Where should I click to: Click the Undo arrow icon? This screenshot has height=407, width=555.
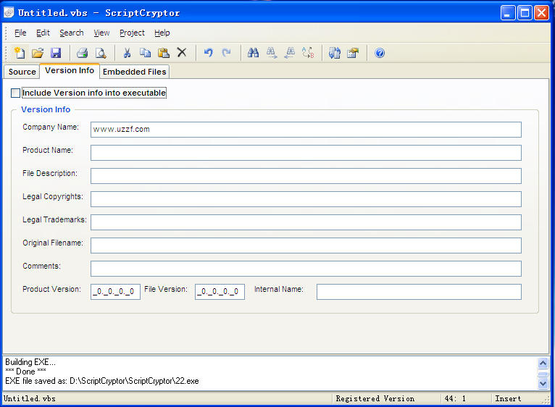(x=209, y=53)
